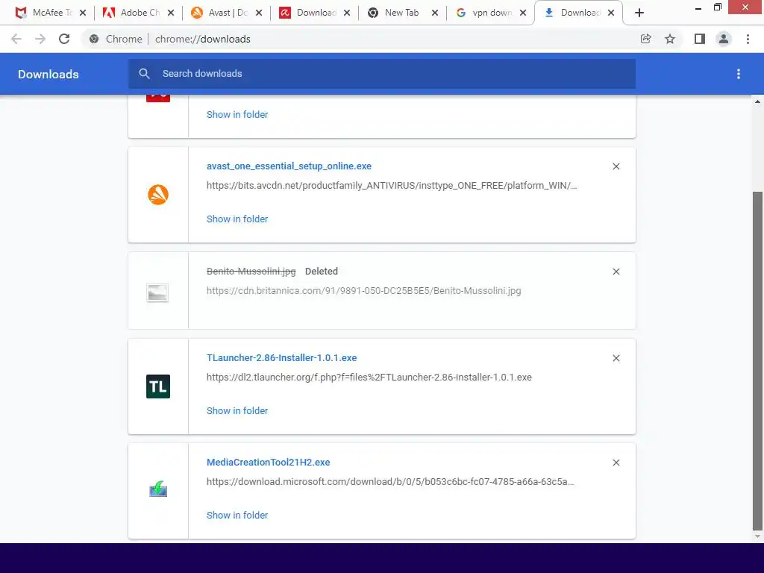Click the share page icon in address bar

coord(645,39)
